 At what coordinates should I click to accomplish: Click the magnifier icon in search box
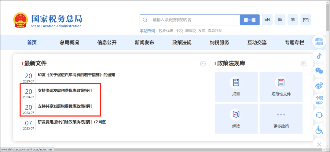145,20
